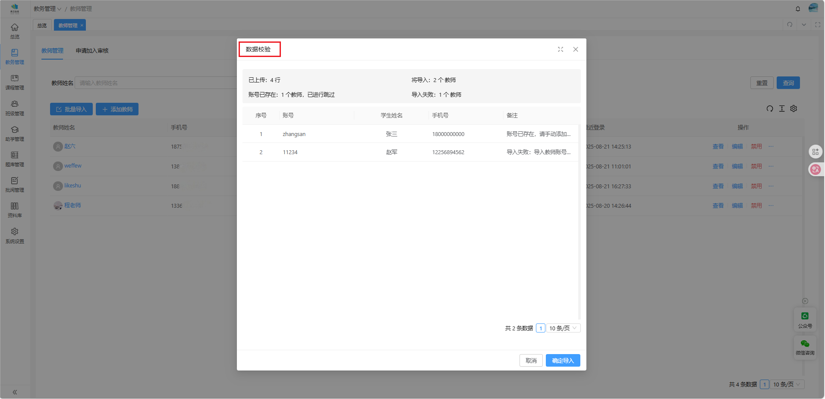Expand the 数据校验 dialog to fullscreen
Screen dimensions: 825x399
(560, 49)
